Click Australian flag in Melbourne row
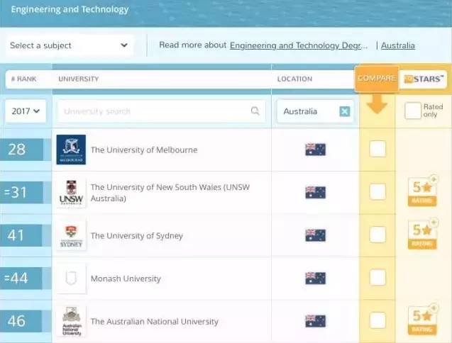Screen dimensions: 452x343 (315, 150)
